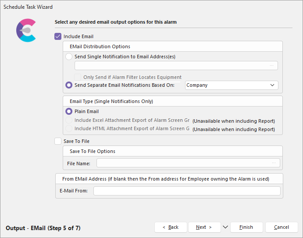Viewport: 303px width, 238px height.
Task: Click the application logo icon
Action: click(26, 30)
